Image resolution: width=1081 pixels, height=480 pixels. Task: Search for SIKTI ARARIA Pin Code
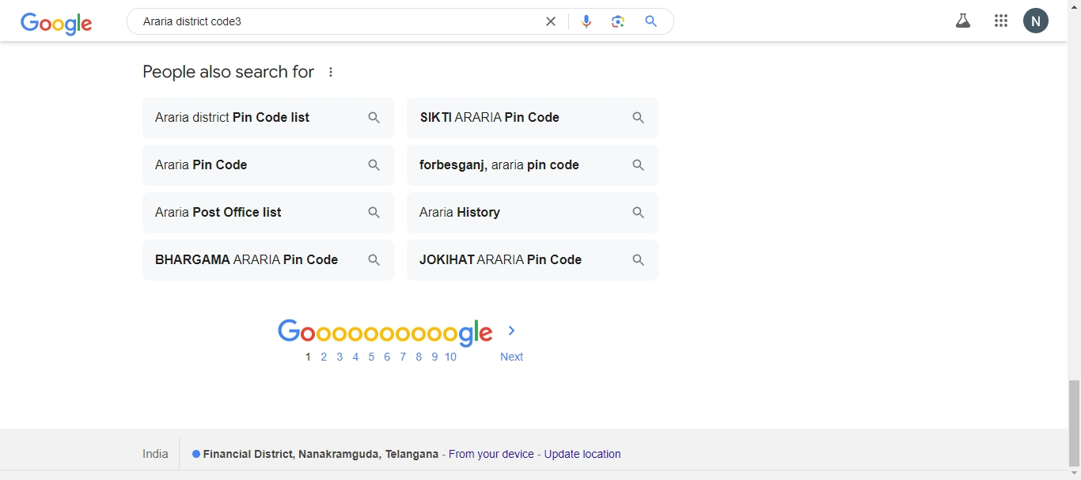533,118
